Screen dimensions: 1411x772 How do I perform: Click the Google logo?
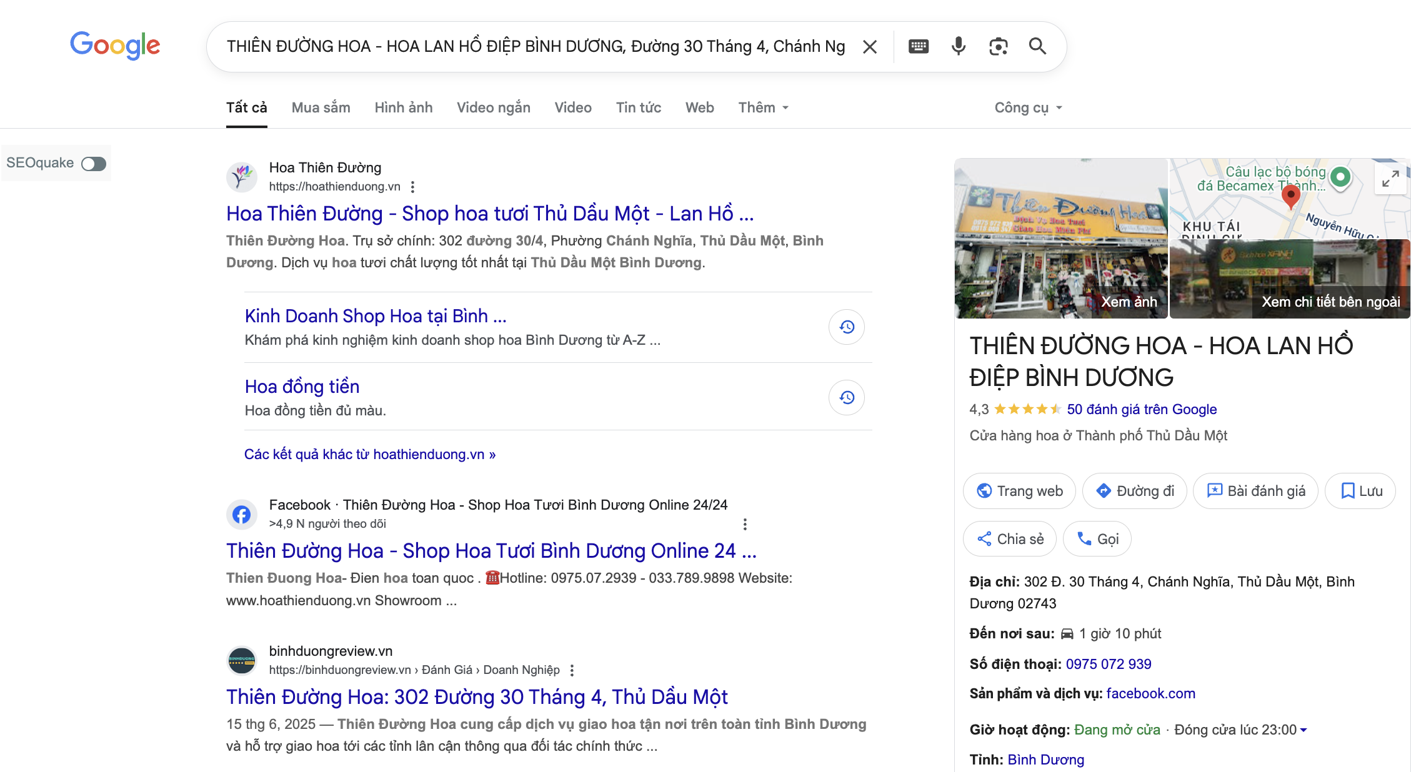pyautogui.click(x=115, y=46)
